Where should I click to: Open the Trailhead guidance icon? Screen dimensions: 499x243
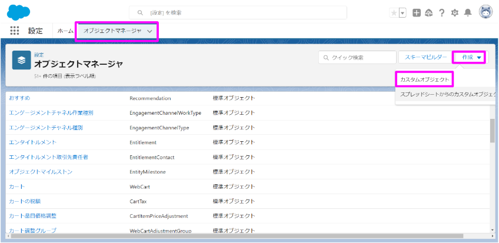428,13
